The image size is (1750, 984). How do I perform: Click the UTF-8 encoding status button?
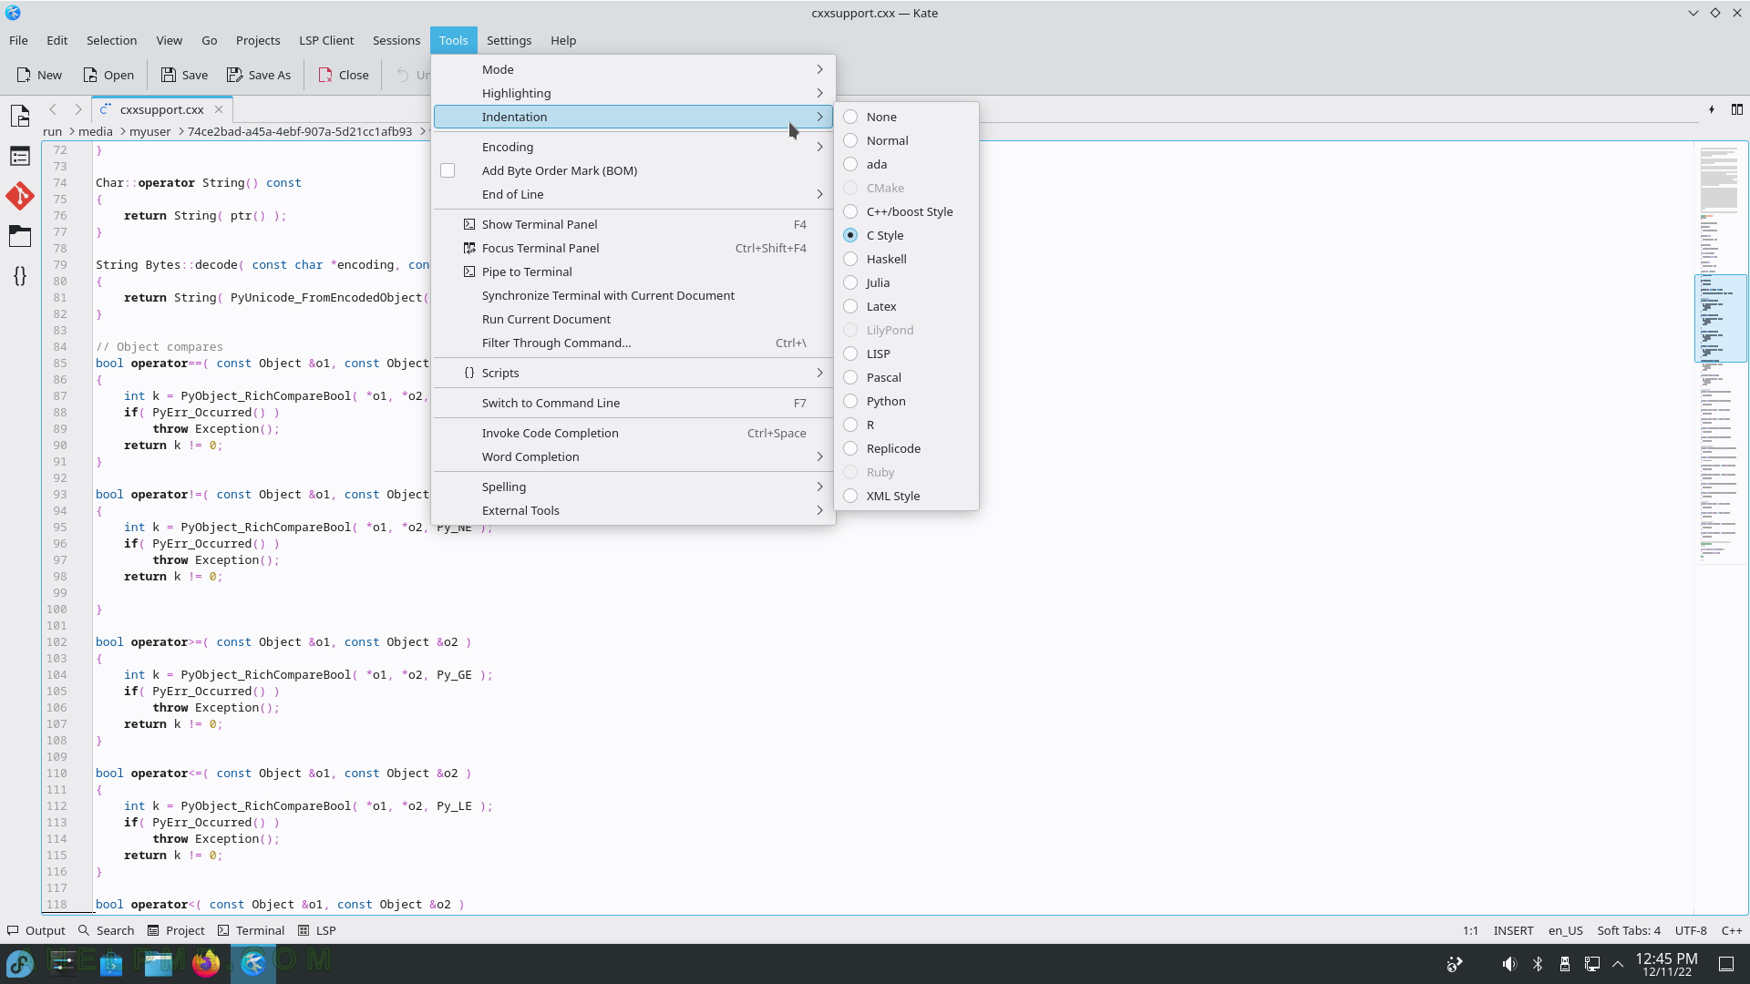point(1691,930)
